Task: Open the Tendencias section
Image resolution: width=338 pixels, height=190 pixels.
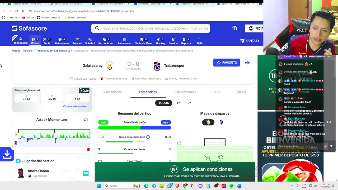Action: click(x=20, y=41)
